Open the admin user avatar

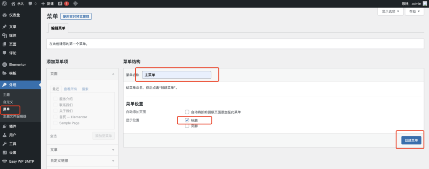coord(425,3)
